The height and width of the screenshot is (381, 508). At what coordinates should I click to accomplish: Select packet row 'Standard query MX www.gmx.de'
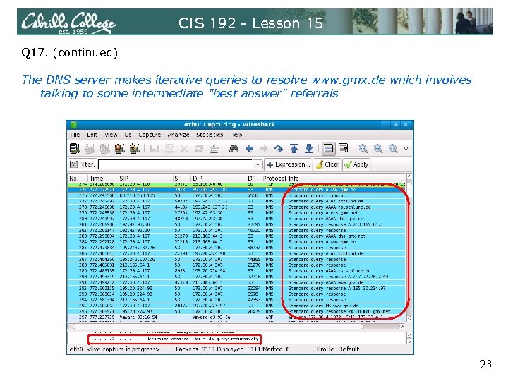click(236, 306)
